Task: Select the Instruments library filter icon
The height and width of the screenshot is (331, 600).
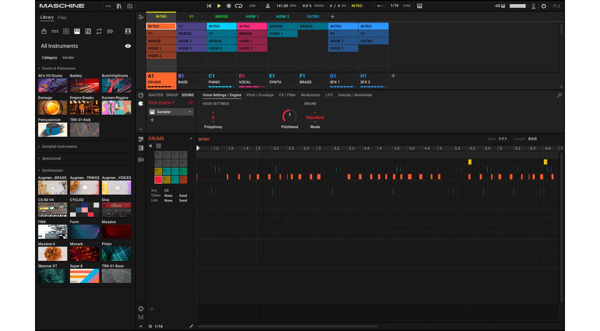Action: coord(77,32)
